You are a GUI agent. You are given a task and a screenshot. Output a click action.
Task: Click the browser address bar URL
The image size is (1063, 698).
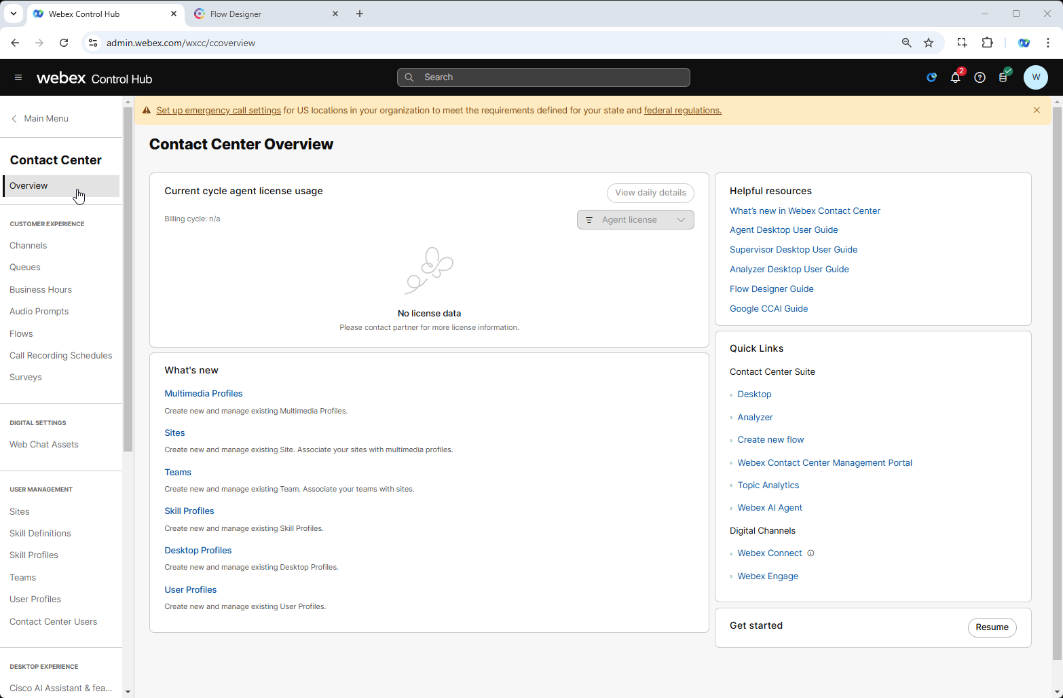(x=181, y=43)
